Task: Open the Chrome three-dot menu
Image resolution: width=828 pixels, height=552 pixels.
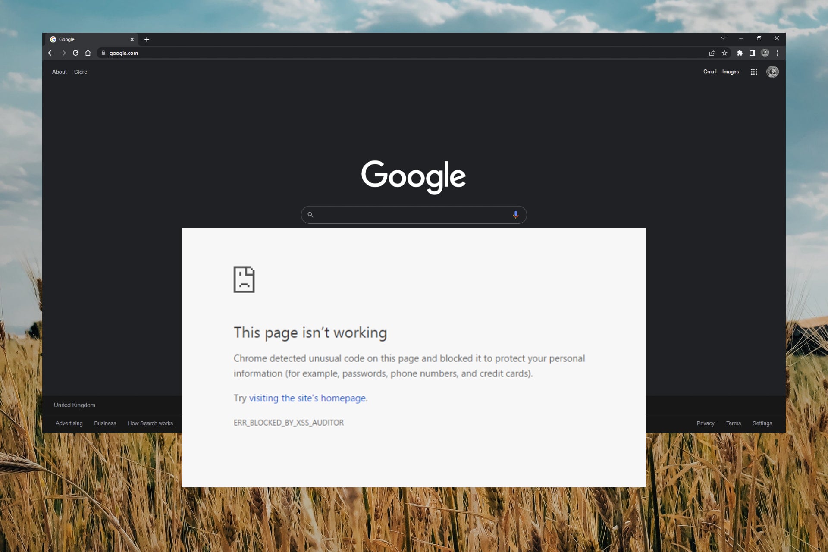Action: [778, 53]
